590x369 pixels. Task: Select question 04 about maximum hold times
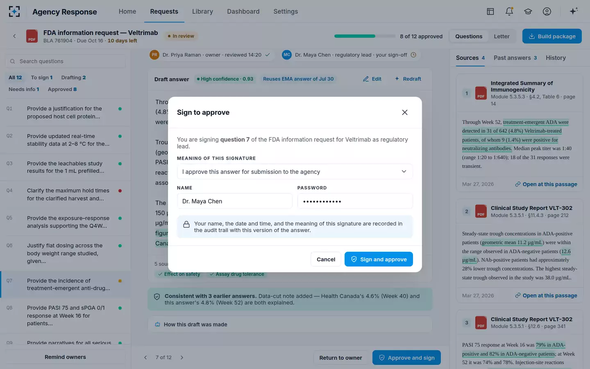coord(65,194)
